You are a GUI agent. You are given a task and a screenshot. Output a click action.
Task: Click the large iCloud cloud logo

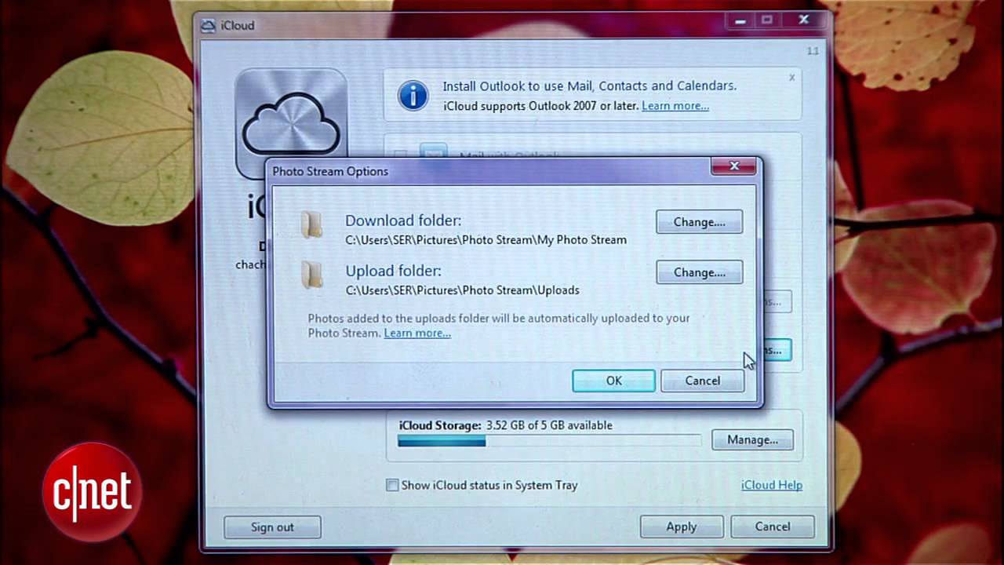click(291, 124)
